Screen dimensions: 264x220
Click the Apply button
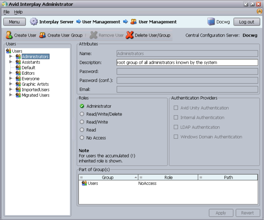point(221,213)
